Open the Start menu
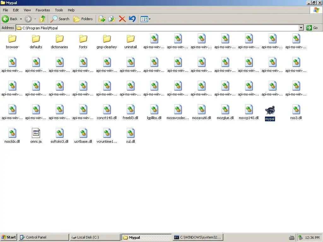Screen dimensions: 323x242 point(9,237)
